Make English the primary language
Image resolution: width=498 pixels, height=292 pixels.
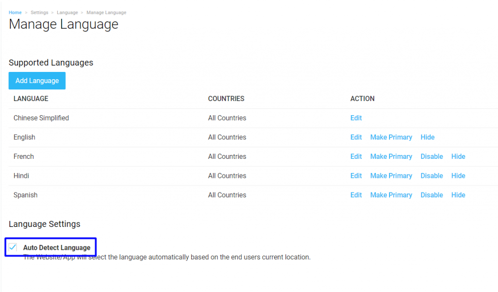coord(391,137)
